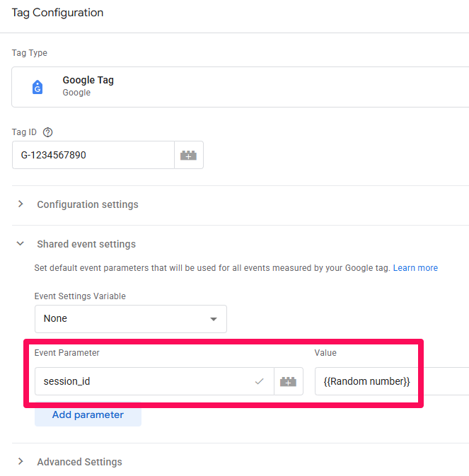This screenshot has height=476, width=469.
Task: Click the dropdown arrow on the None selector
Action: 214,319
